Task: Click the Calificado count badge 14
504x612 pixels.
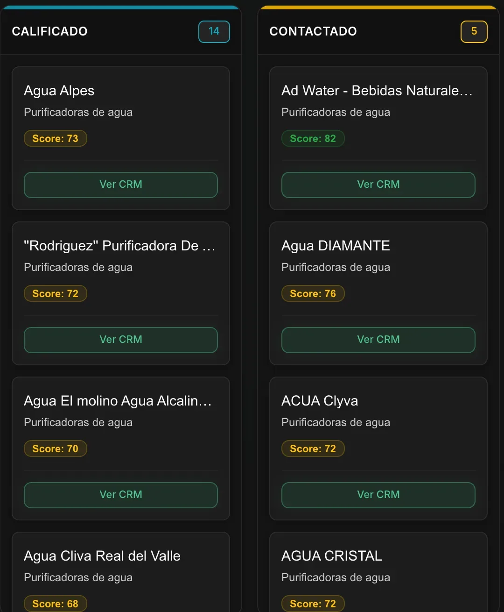Action: point(214,32)
